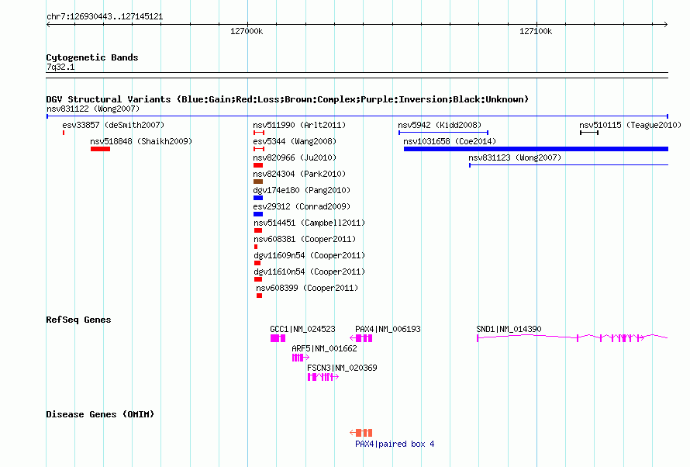This screenshot has width=690, height=467.
Task: Click the GCC1|NM_024523 gene label
Action: [x=303, y=329]
